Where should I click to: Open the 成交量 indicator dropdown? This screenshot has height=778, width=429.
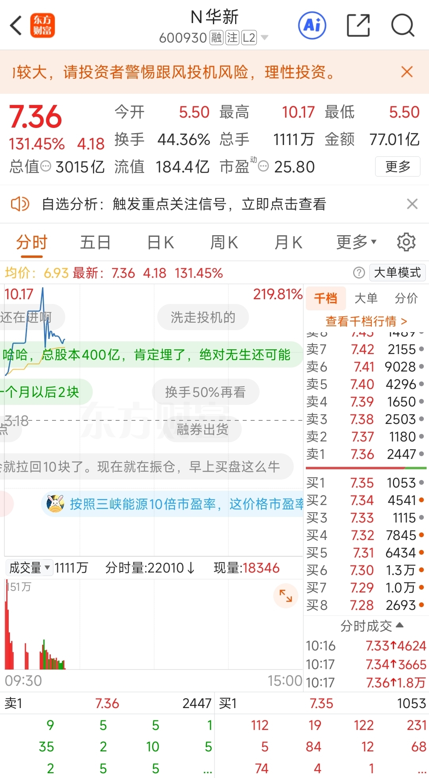coord(29,568)
